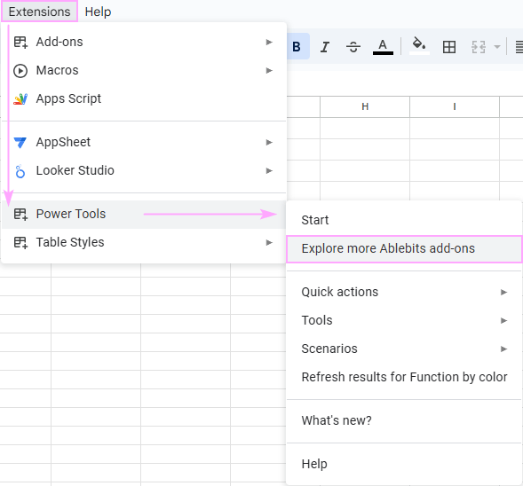Select Table Styles menu entry
This screenshot has width=523, height=486.
pyautogui.click(x=144, y=242)
